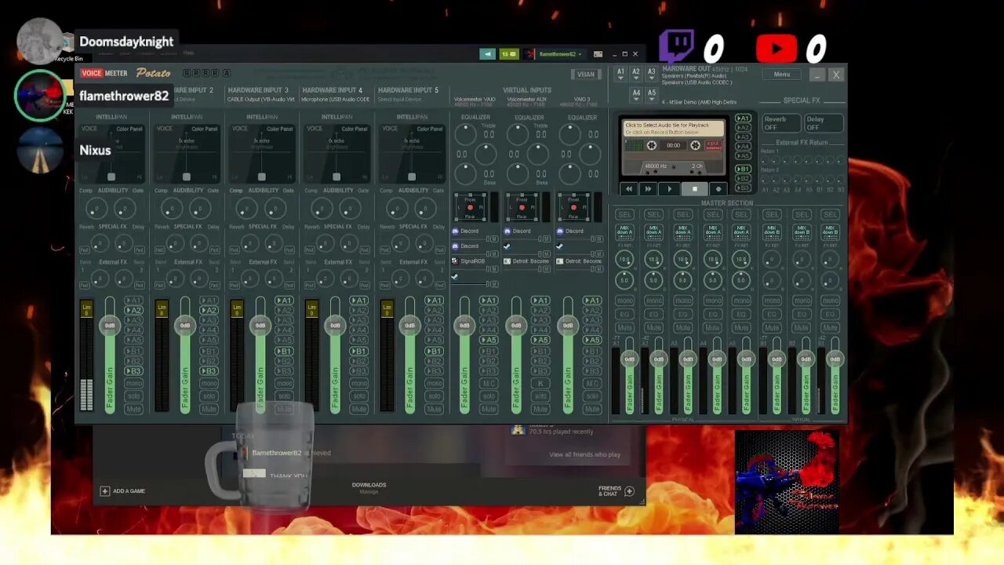Enable B3 routing on the cassette recorder
The image size is (1004, 565).
click(743, 187)
